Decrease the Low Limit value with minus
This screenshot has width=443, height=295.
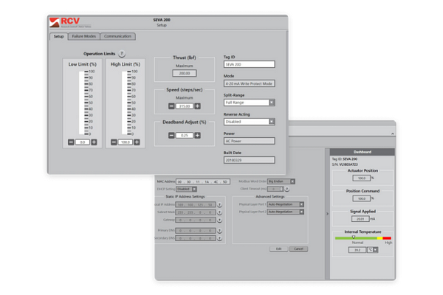pos(71,142)
